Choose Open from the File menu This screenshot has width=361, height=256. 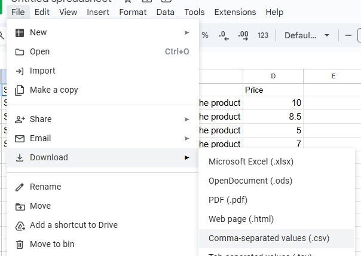[103, 51]
